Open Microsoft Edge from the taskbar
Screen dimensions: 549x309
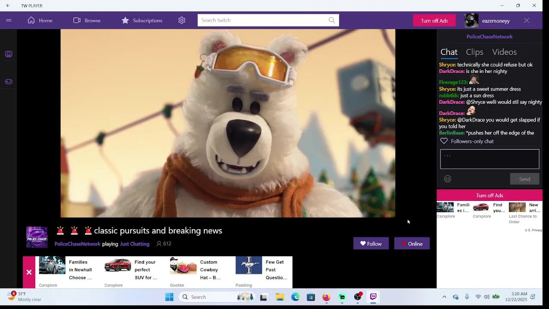tap(296, 297)
